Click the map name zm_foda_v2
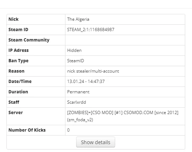Screen dimensions: 192x152 80,120
